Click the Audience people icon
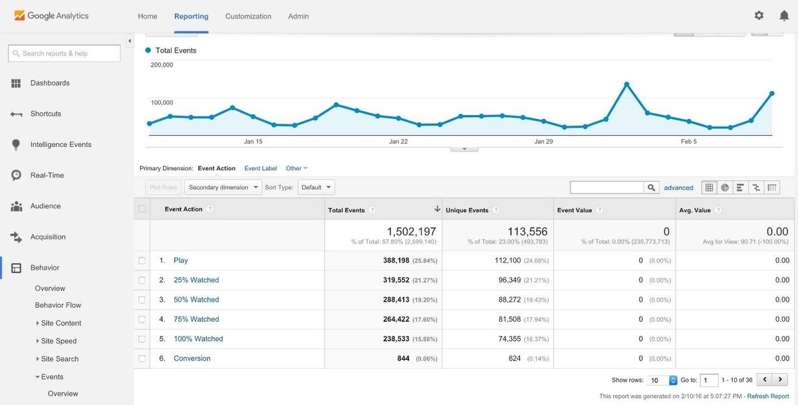 (16, 206)
